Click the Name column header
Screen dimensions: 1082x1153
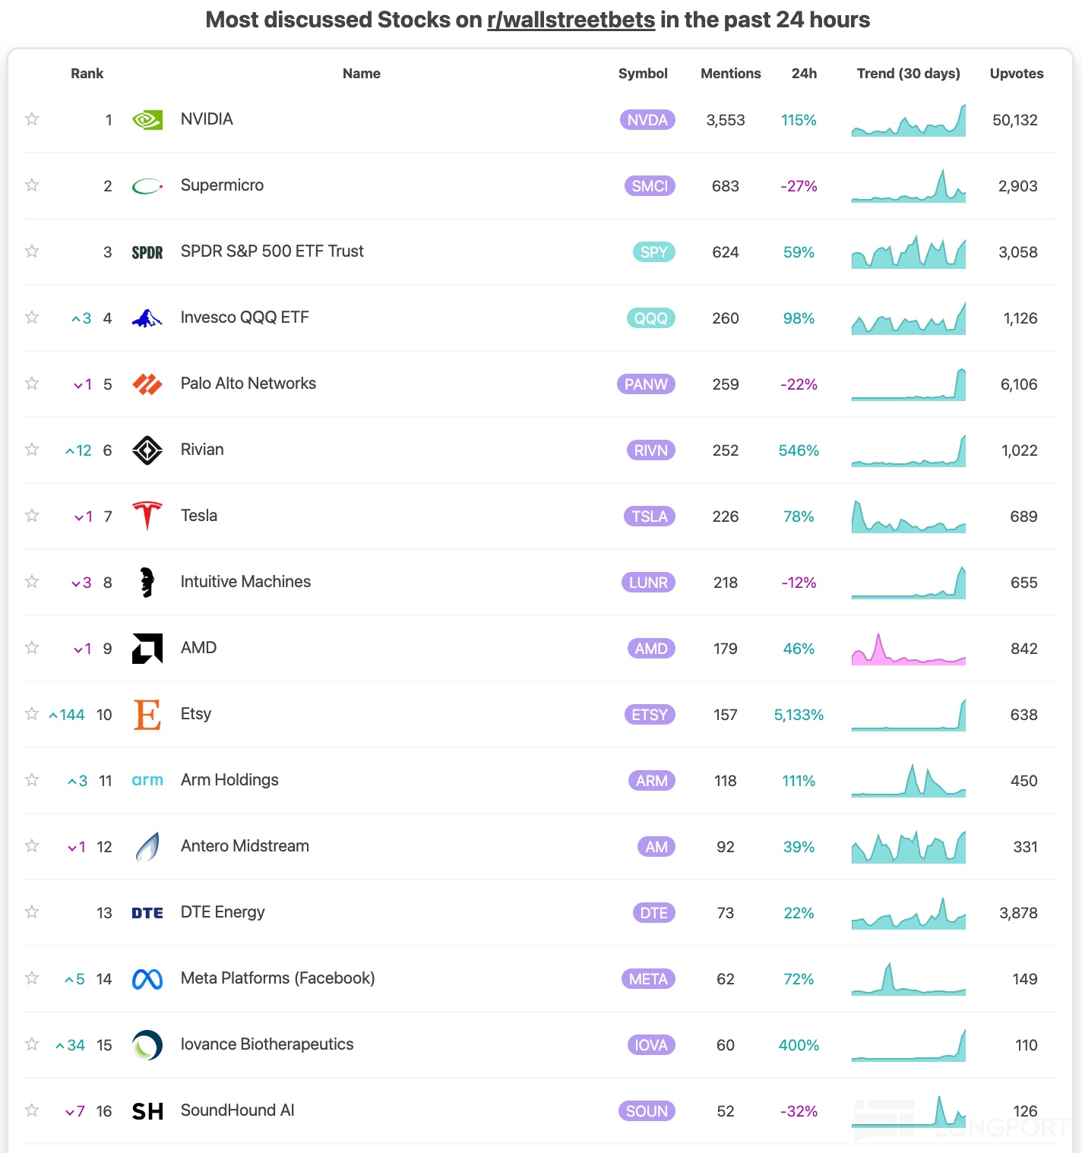coord(361,74)
